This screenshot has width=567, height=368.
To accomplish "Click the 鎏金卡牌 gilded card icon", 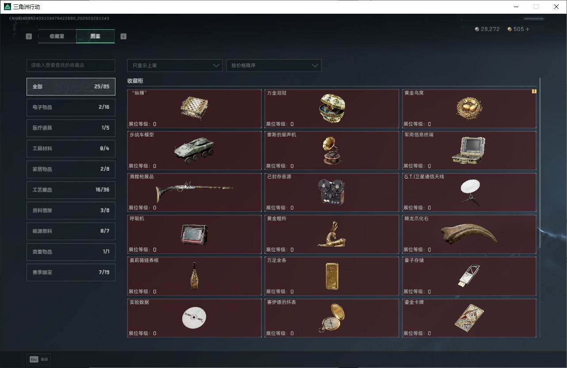I will point(469,318).
